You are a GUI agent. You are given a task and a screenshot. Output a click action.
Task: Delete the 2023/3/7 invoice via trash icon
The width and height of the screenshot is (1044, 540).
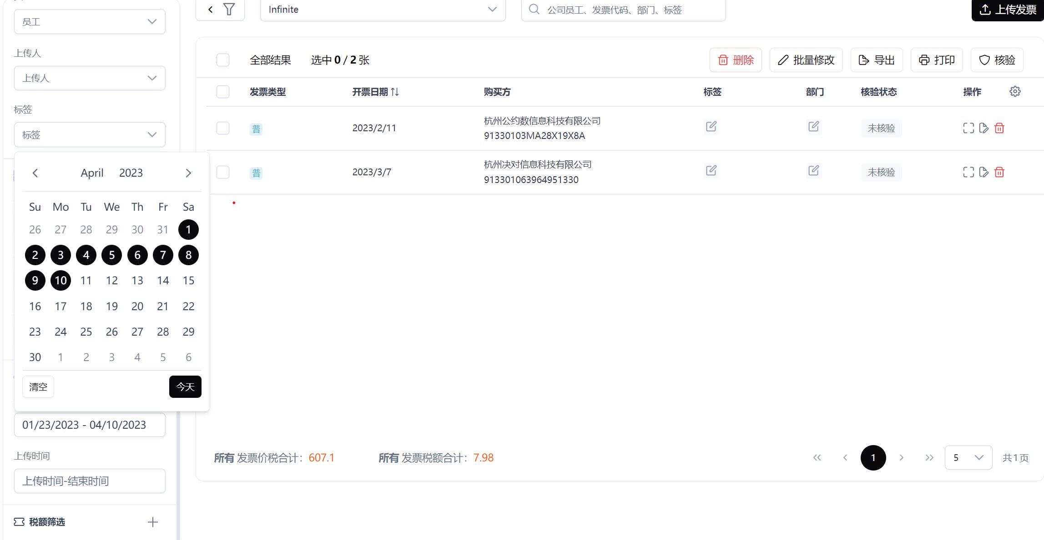click(x=999, y=172)
